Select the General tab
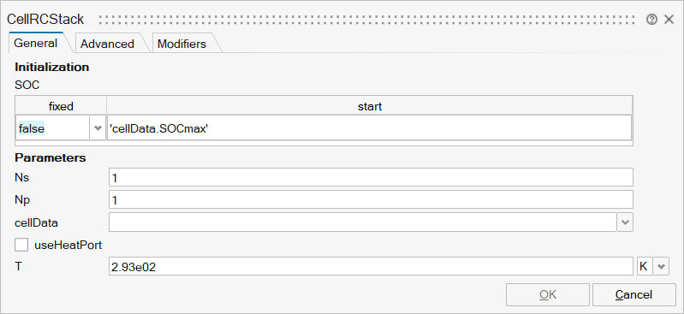The image size is (684, 314). 36,43
